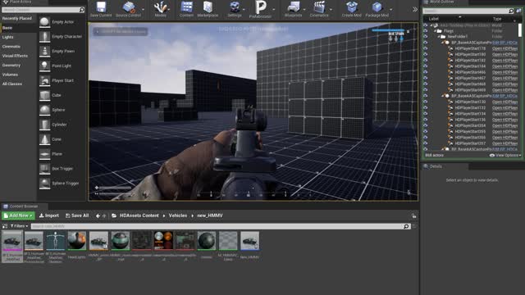Viewport: 525px width, 295px height.
Task: Switch to the Geometry category
Action: coord(11,66)
